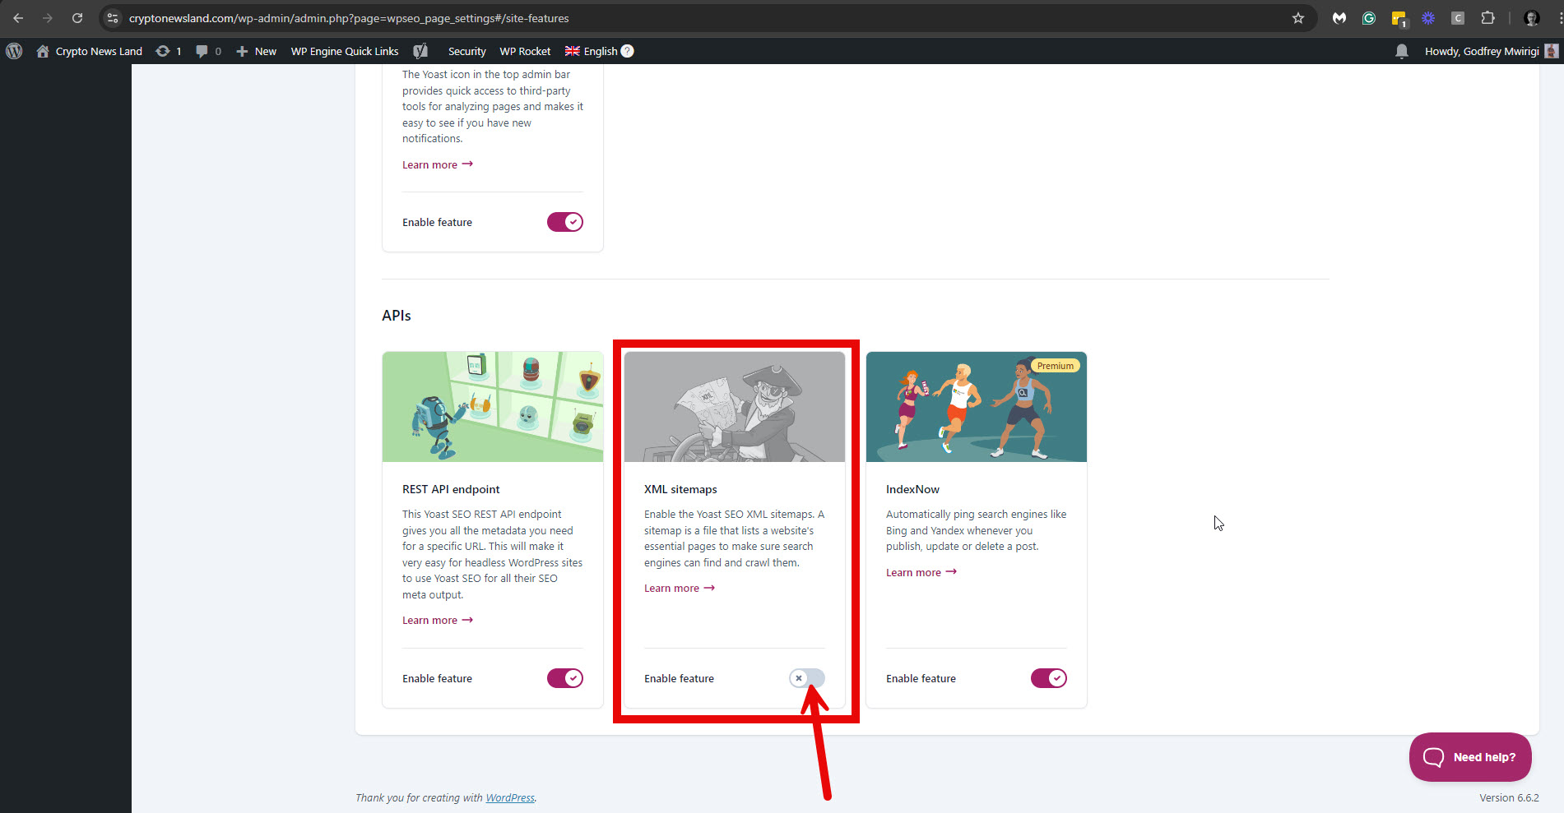
Task: Visit site via Crypto News Land home icon
Action: point(43,51)
